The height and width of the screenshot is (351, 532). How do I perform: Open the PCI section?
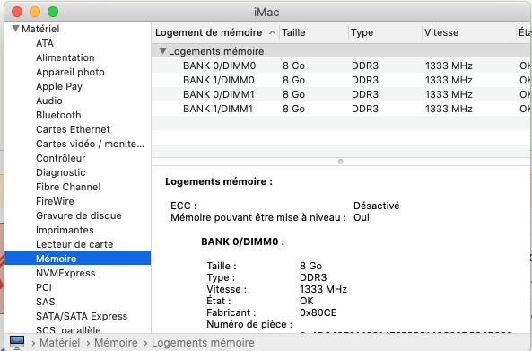[x=44, y=287]
